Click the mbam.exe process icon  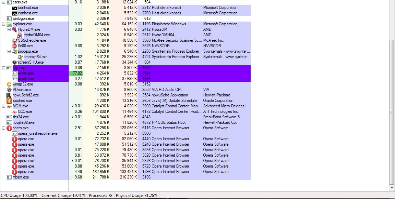pos(9,177)
